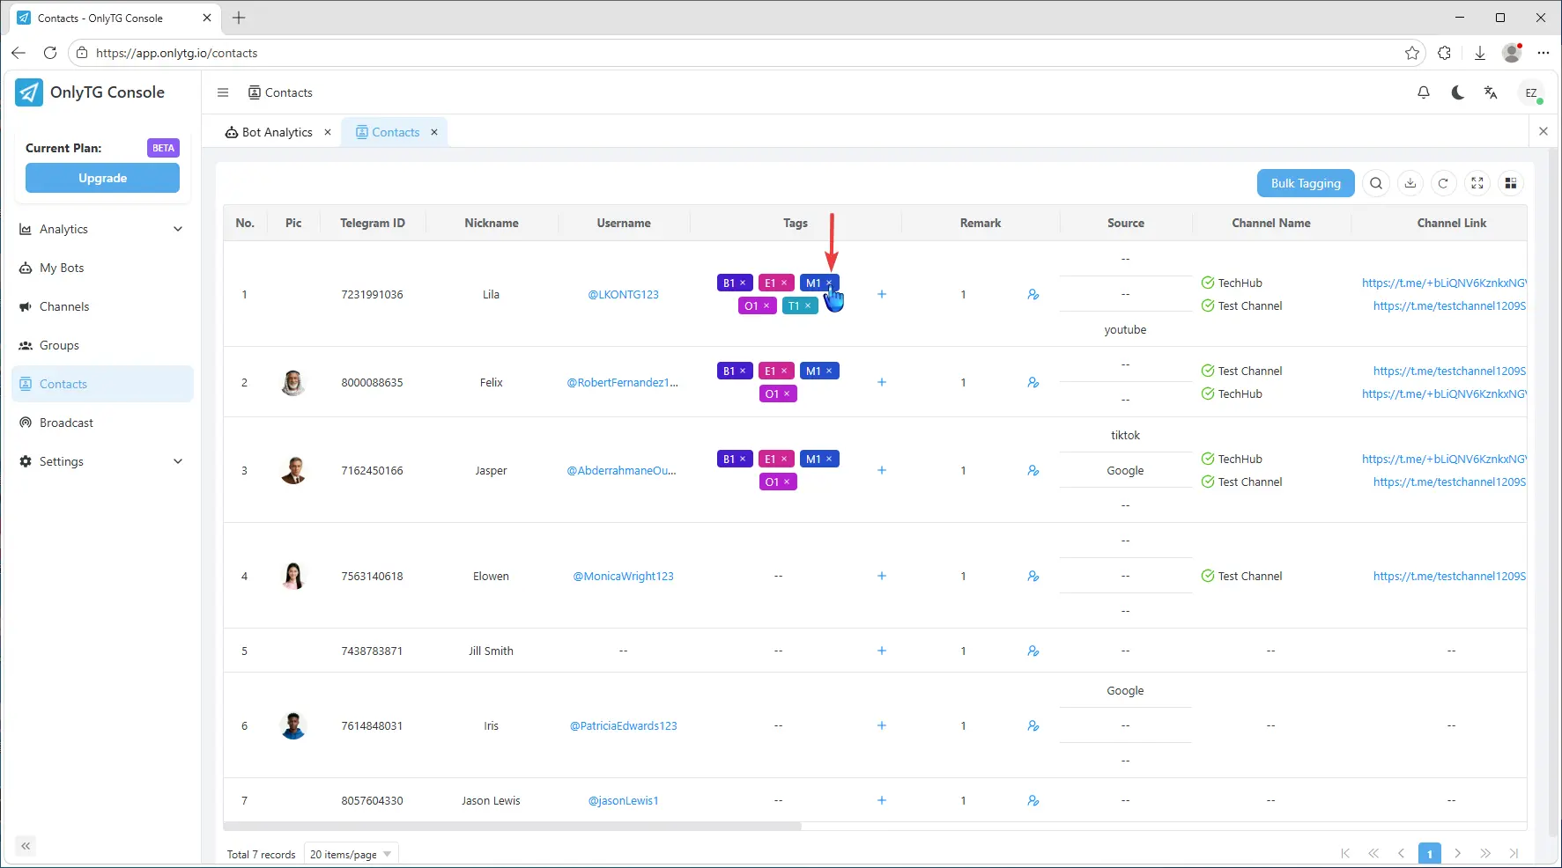Screen dimensions: 1562x868
Task: Click the search icon in contacts toolbar
Action: [x=1376, y=183]
